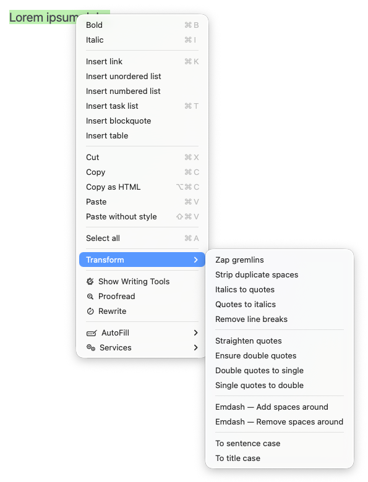This screenshot has height=482, width=368.
Task: Select Straighten quotes option
Action: click(280, 340)
